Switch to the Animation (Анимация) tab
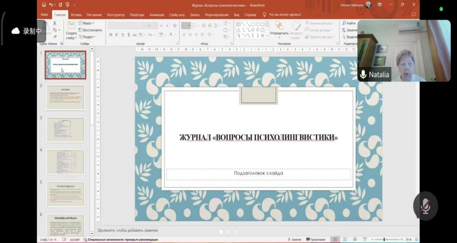Screen dimensions: 457x243 tap(157, 15)
